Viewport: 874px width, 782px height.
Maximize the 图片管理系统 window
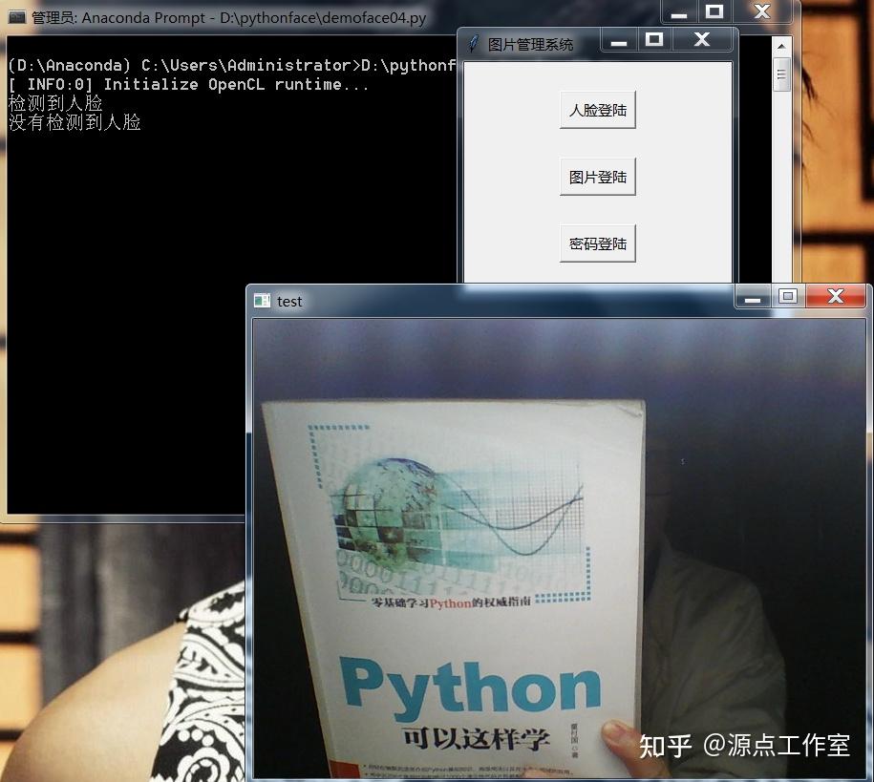click(655, 39)
